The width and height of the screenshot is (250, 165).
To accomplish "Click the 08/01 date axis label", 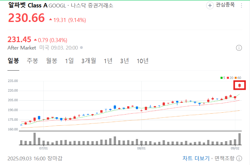I will click(141, 148).
